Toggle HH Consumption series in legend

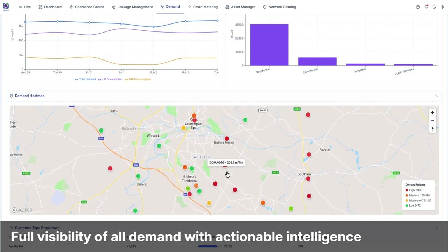pyautogui.click(x=110, y=79)
